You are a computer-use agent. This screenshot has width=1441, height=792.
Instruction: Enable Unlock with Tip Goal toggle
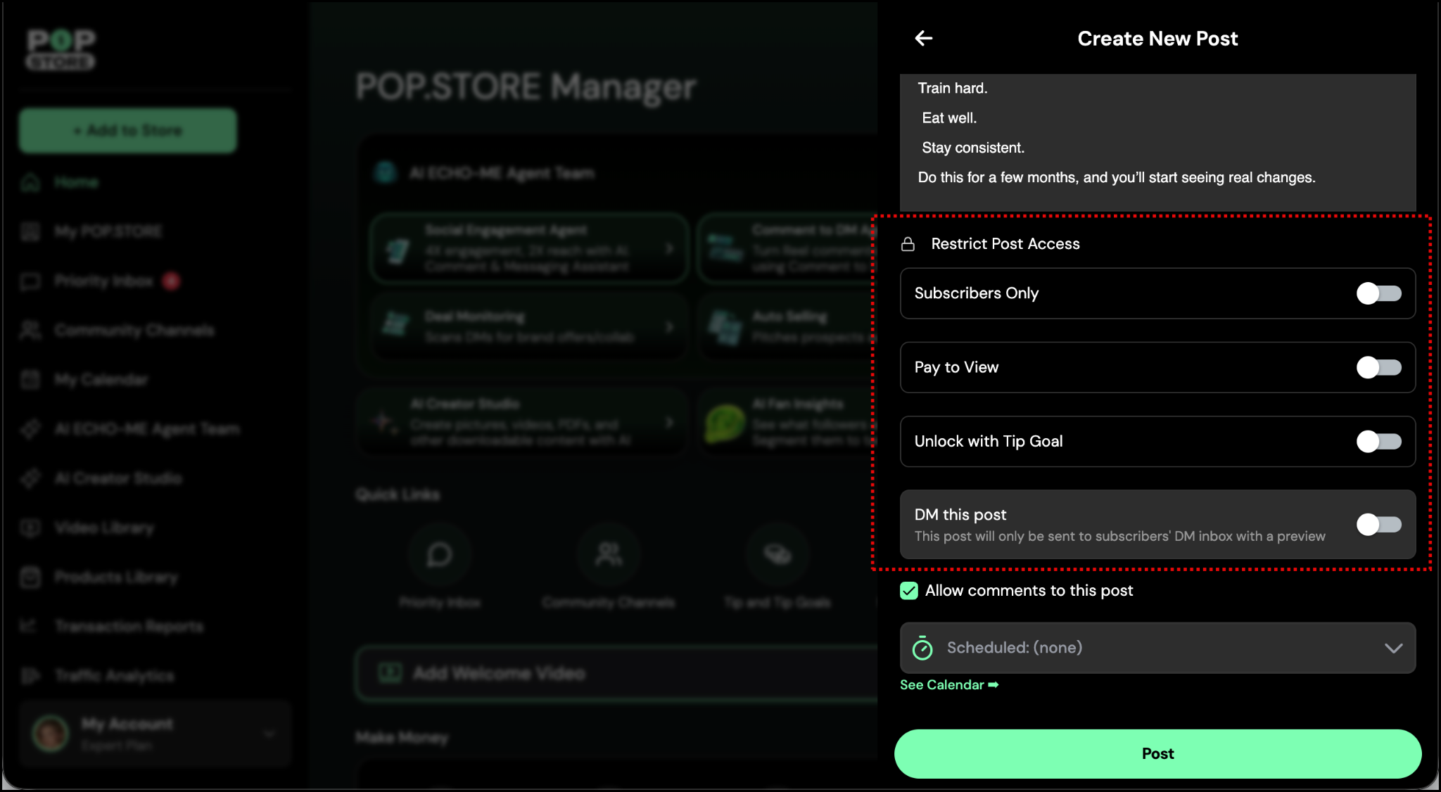tap(1378, 442)
